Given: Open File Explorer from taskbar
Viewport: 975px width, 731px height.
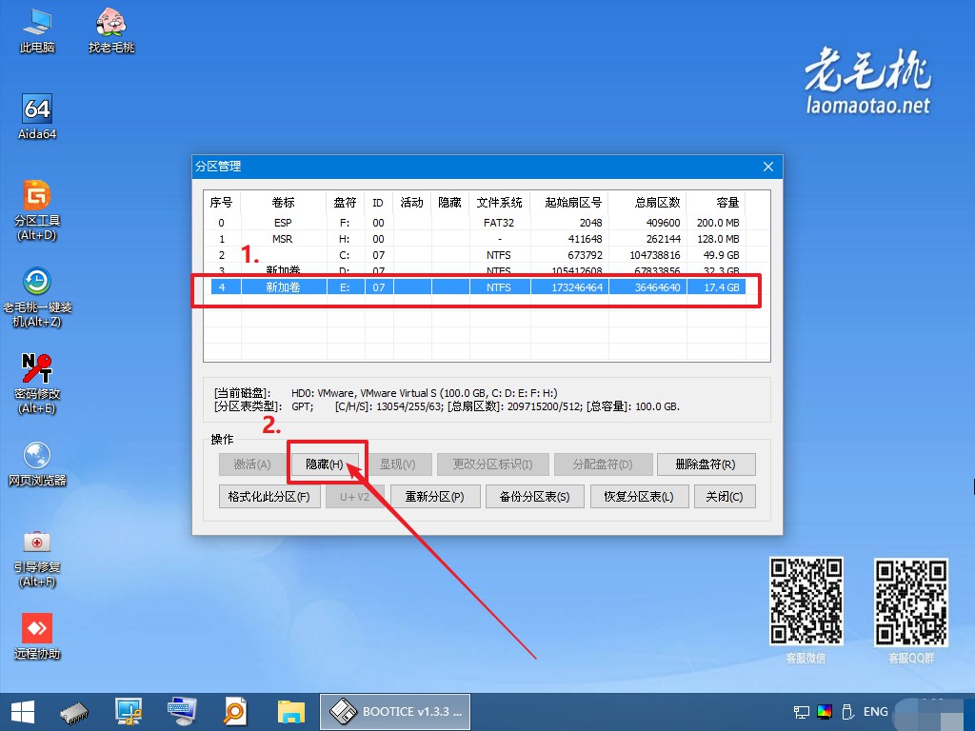Looking at the screenshot, I should (x=291, y=712).
